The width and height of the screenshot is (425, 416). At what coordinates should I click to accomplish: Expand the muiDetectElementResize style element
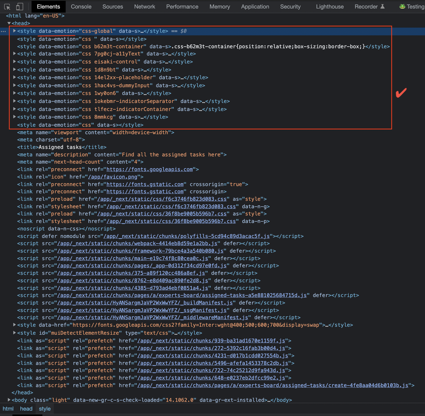coord(14,333)
